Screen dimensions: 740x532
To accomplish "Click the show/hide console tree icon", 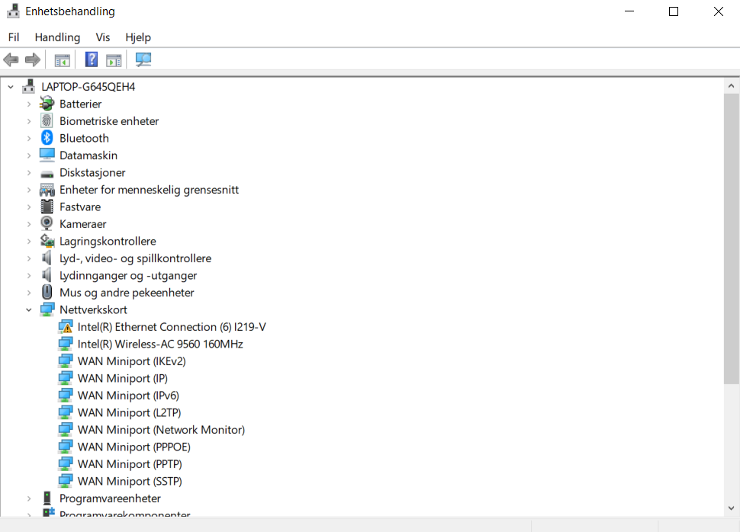I will tap(63, 60).
